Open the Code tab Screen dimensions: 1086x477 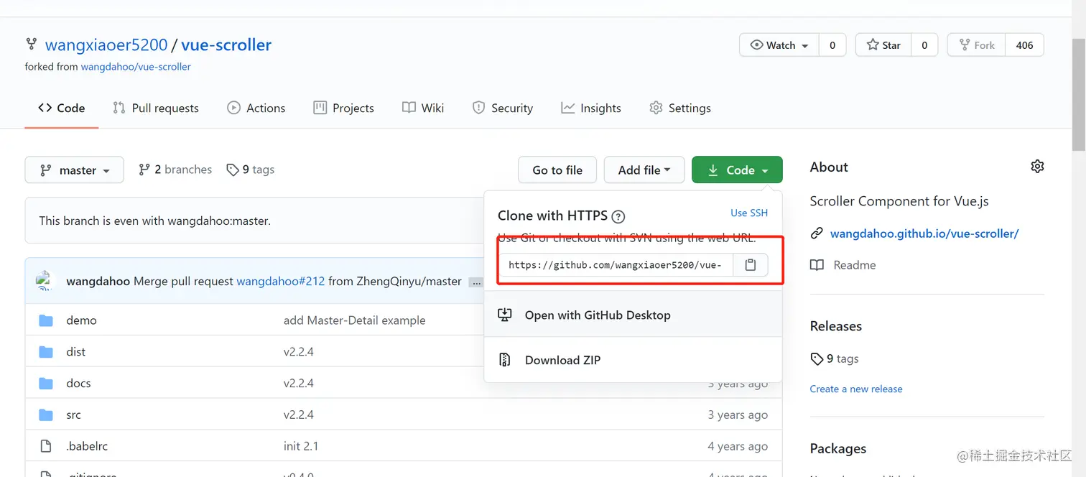pyautogui.click(x=62, y=108)
